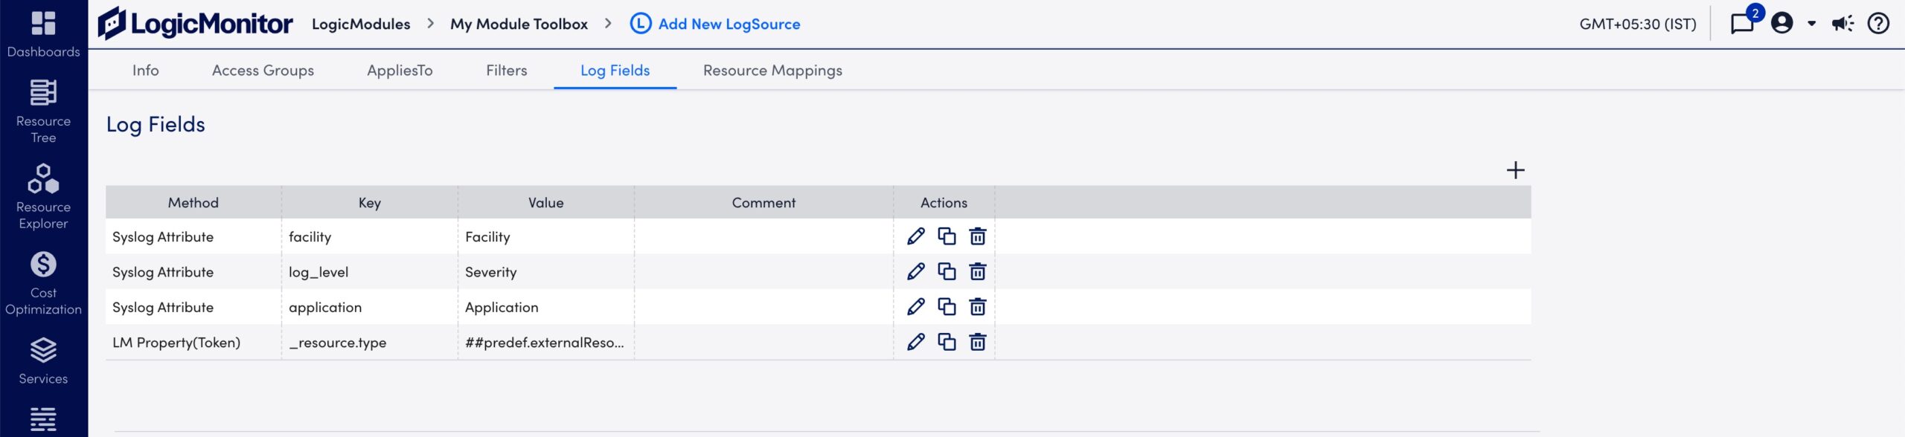Add a new log field with plus icon
This screenshot has height=437, width=1905.
coord(1515,170)
